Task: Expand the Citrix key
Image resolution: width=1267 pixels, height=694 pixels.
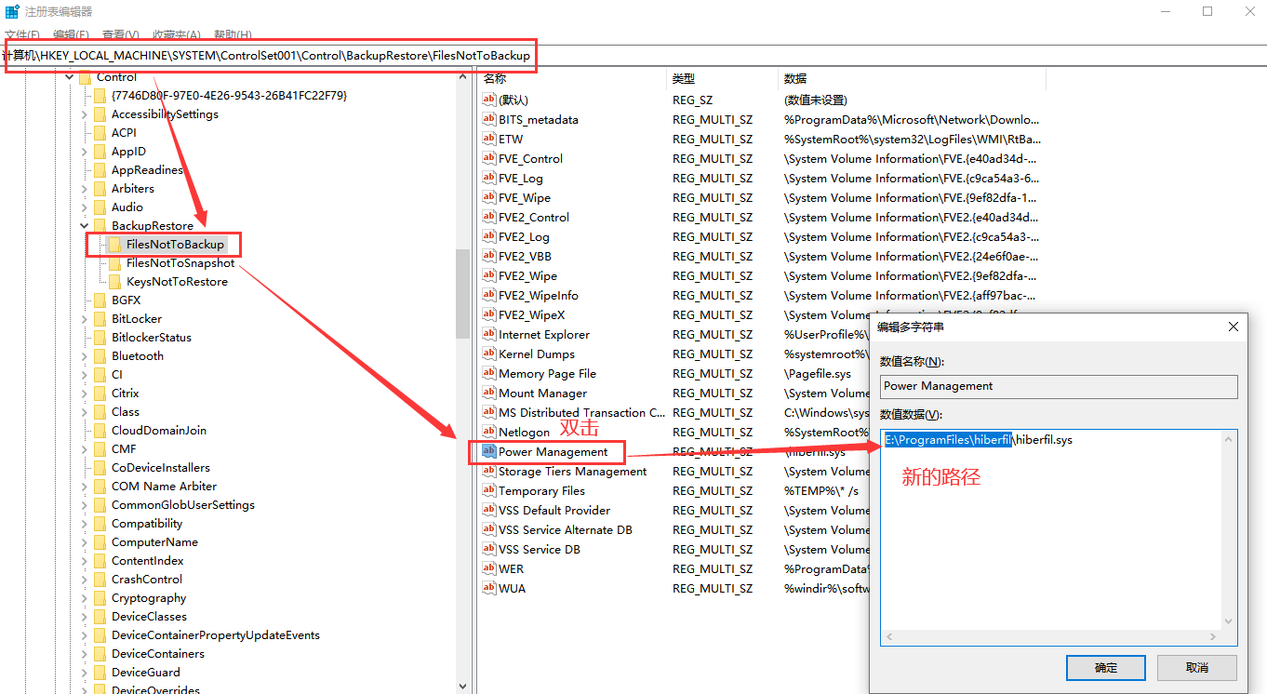Action: [85, 394]
